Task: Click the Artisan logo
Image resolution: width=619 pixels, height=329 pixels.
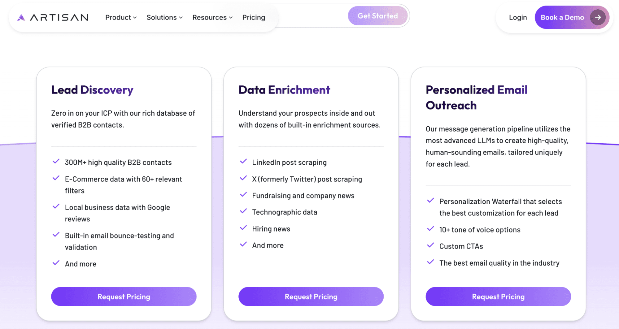Action: click(x=52, y=17)
